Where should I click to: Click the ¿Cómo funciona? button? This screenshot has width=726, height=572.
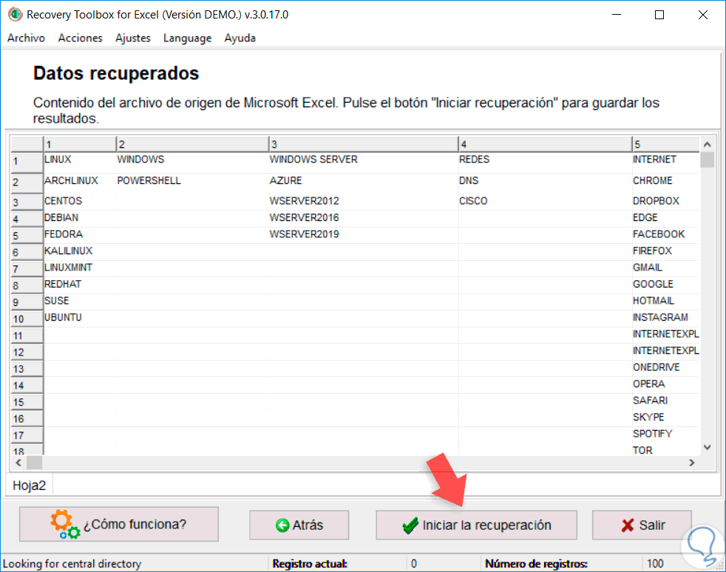tap(119, 525)
